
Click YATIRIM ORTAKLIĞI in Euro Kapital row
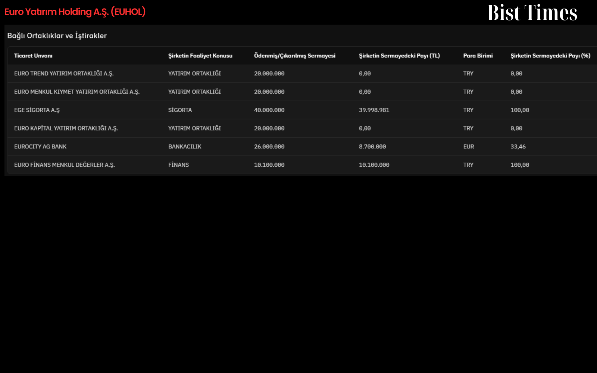(x=194, y=128)
